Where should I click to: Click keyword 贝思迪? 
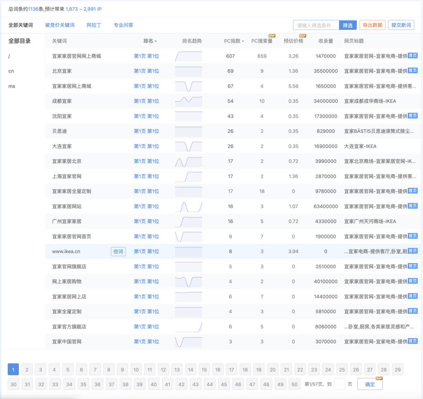click(x=59, y=131)
